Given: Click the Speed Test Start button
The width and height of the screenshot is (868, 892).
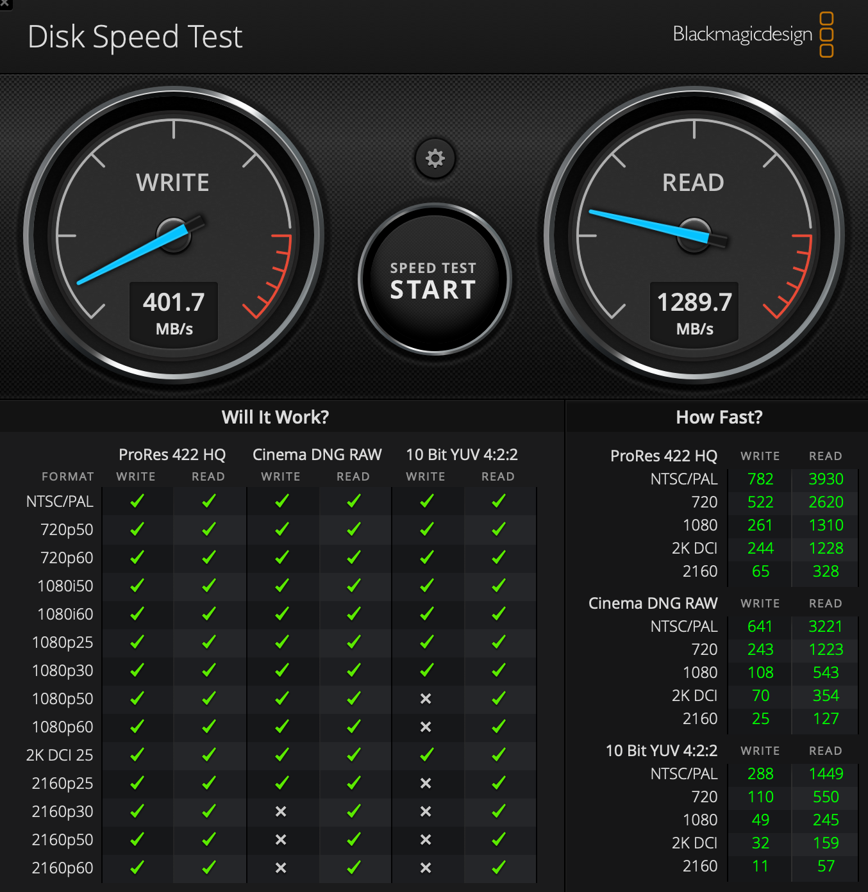Looking at the screenshot, I should (x=435, y=279).
